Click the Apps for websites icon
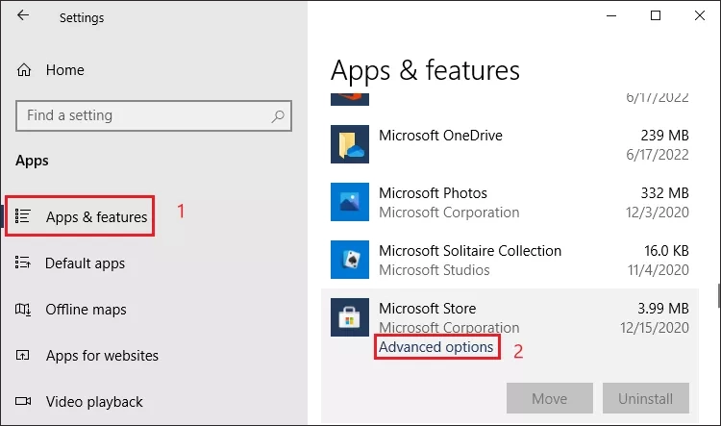 point(22,355)
